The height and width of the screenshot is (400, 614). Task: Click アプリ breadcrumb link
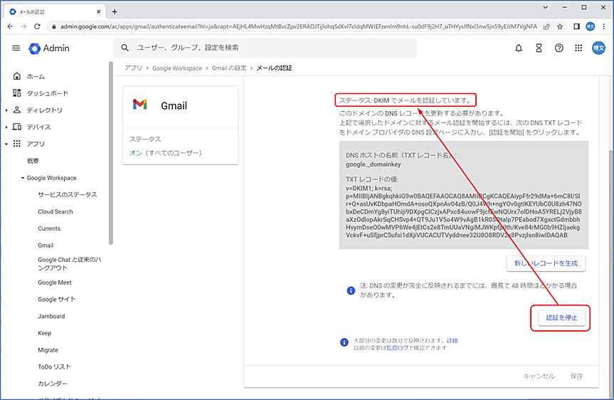133,68
